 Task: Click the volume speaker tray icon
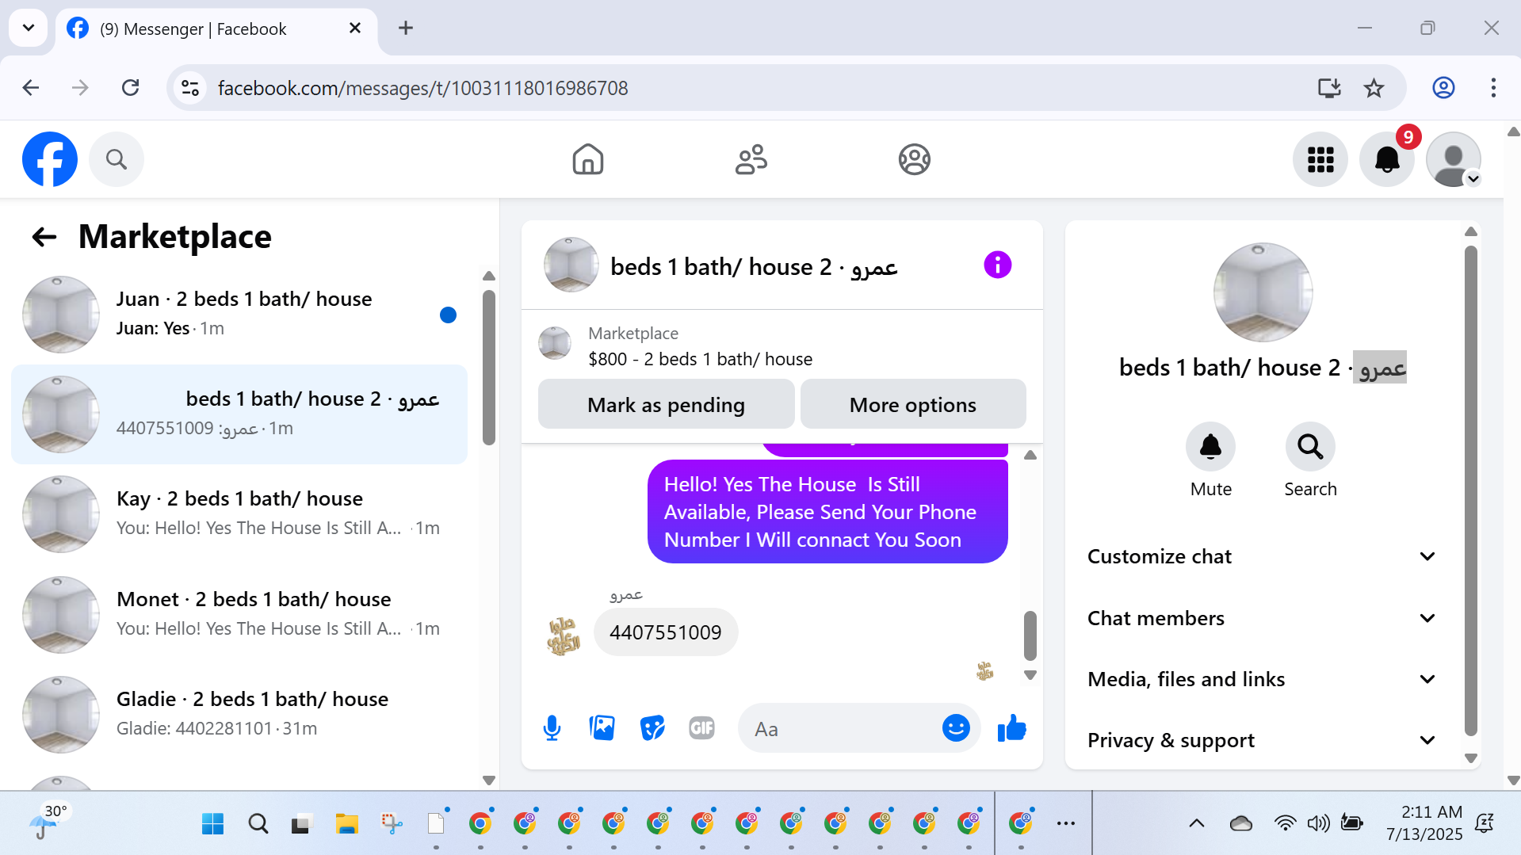(1318, 823)
